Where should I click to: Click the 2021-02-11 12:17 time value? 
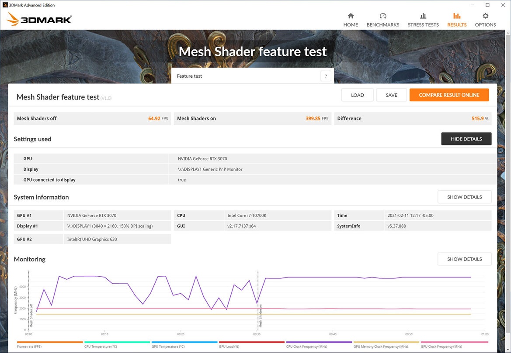click(x=410, y=216)
